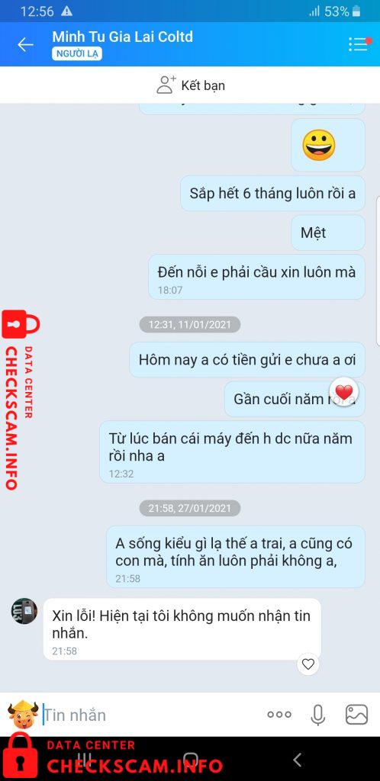Viewport: 380px width, 781px height.
Task: Select the contact name Minh Tu Gia Lai Coltd
Action: coord(123,37)
